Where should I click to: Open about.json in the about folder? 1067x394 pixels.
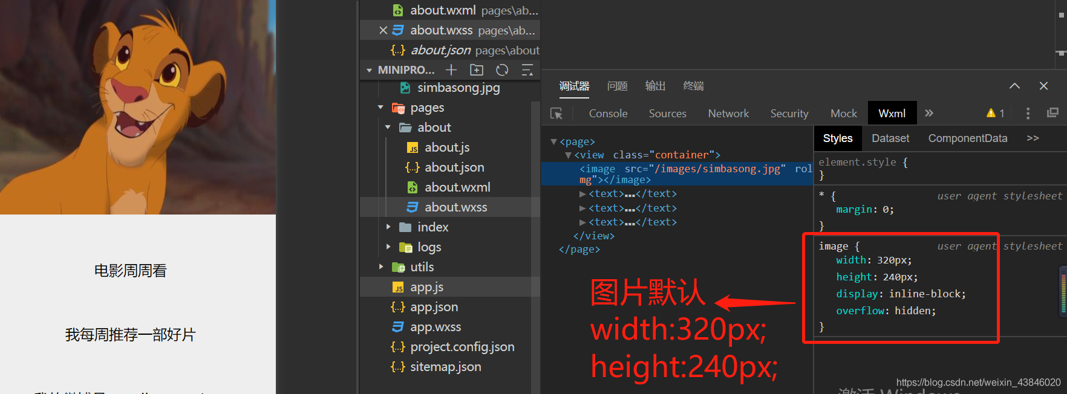tap(454, 167)
